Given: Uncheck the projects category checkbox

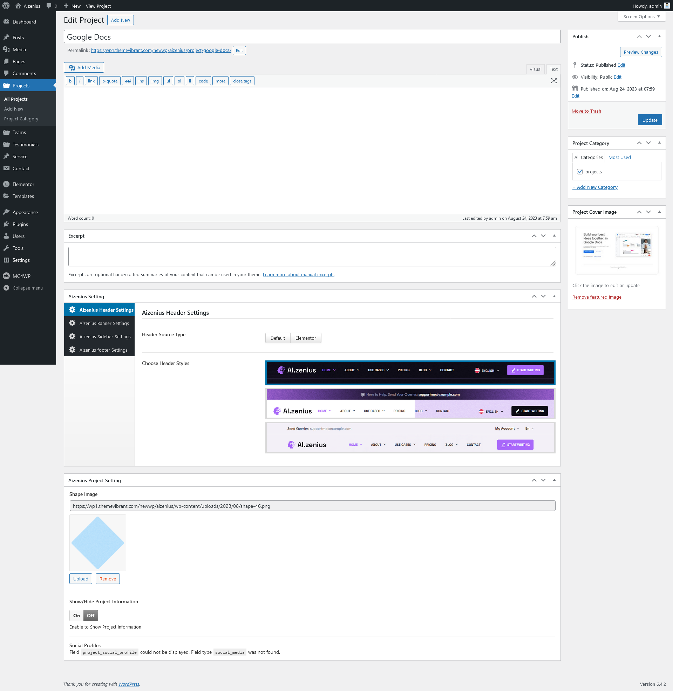Looking at the screenshot, I should tap(580, 172).
